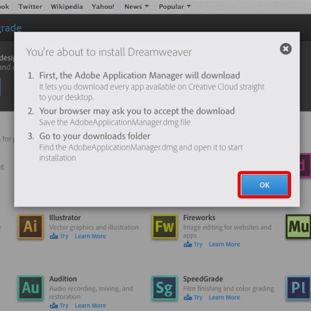Open Learn More for SpeedGrade

225,297
